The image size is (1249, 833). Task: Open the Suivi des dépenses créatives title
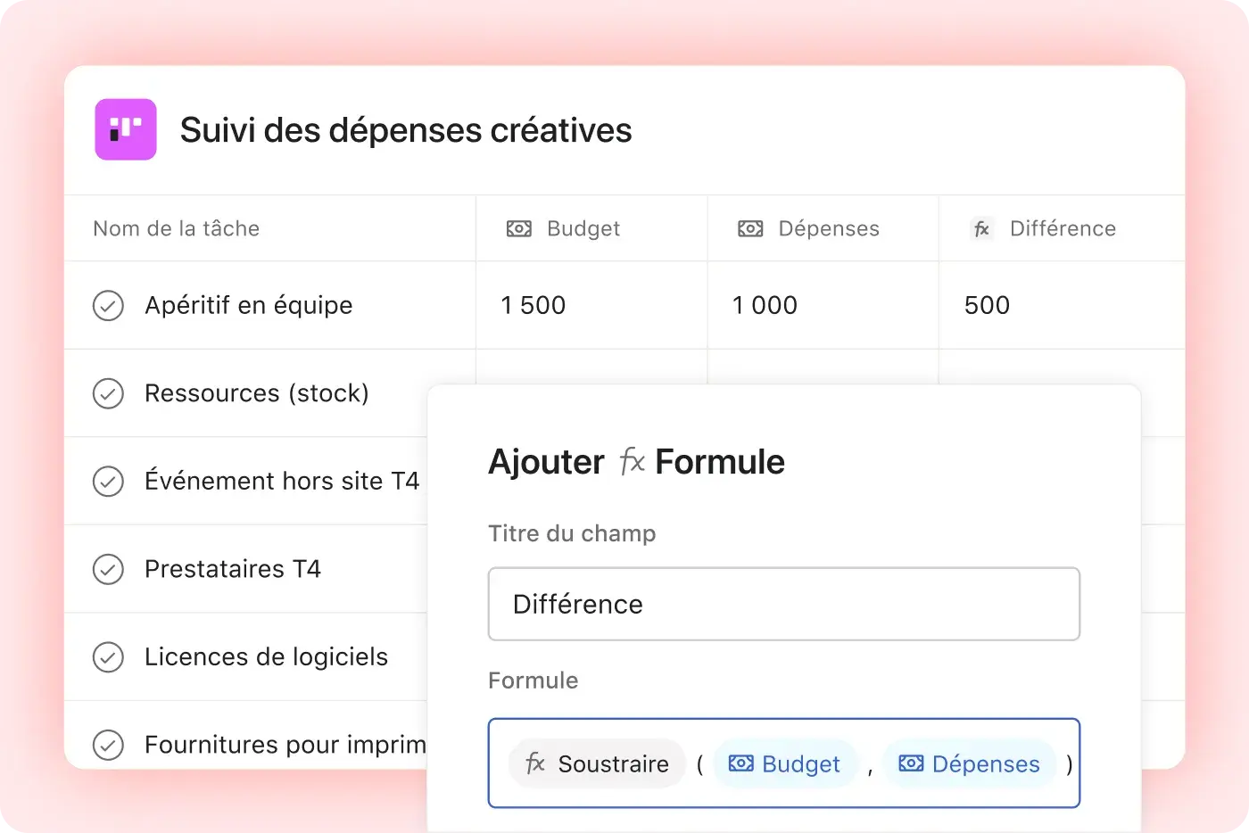[406, 130]
